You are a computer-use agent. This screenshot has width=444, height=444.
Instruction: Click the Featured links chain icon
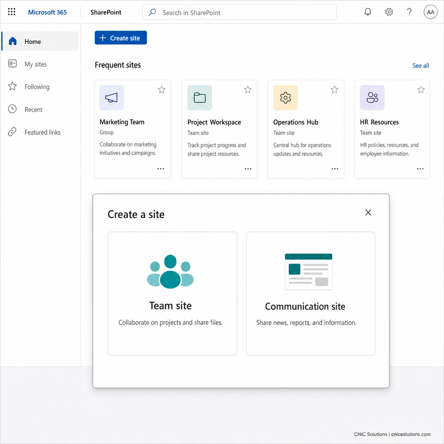click(x=12, y=132)
